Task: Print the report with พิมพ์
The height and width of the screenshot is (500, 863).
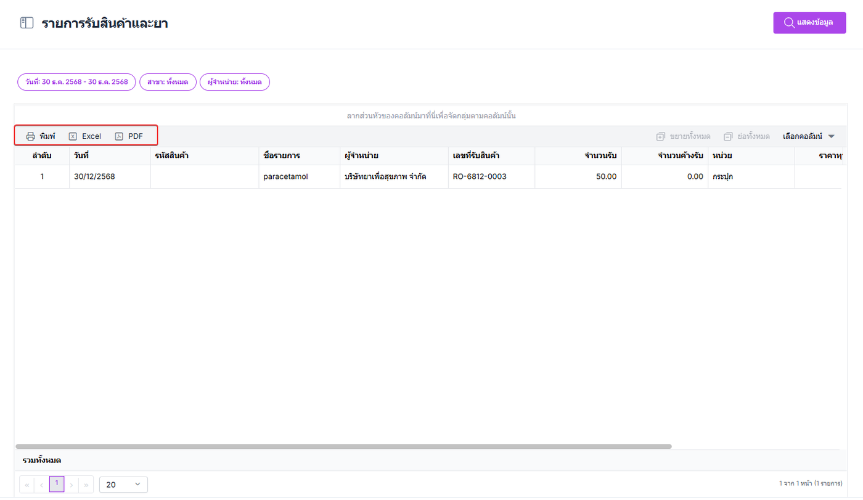Action: pyautogui.click(x=40, y=136)
